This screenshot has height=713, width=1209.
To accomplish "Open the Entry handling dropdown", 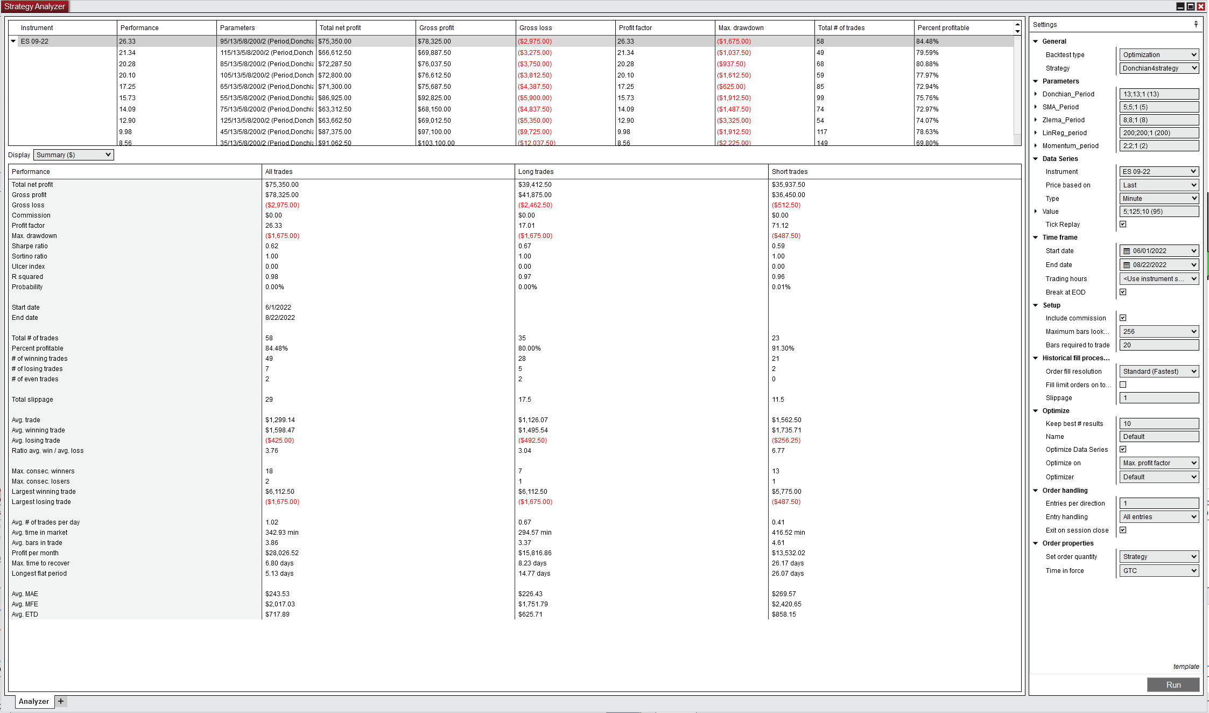I will pos(1159,516).
